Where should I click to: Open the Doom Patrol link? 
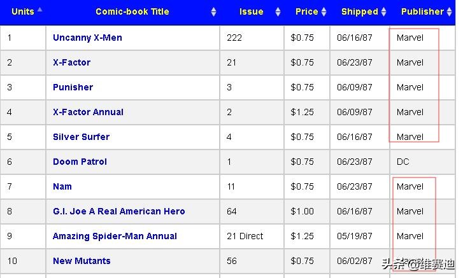(80, 162)
